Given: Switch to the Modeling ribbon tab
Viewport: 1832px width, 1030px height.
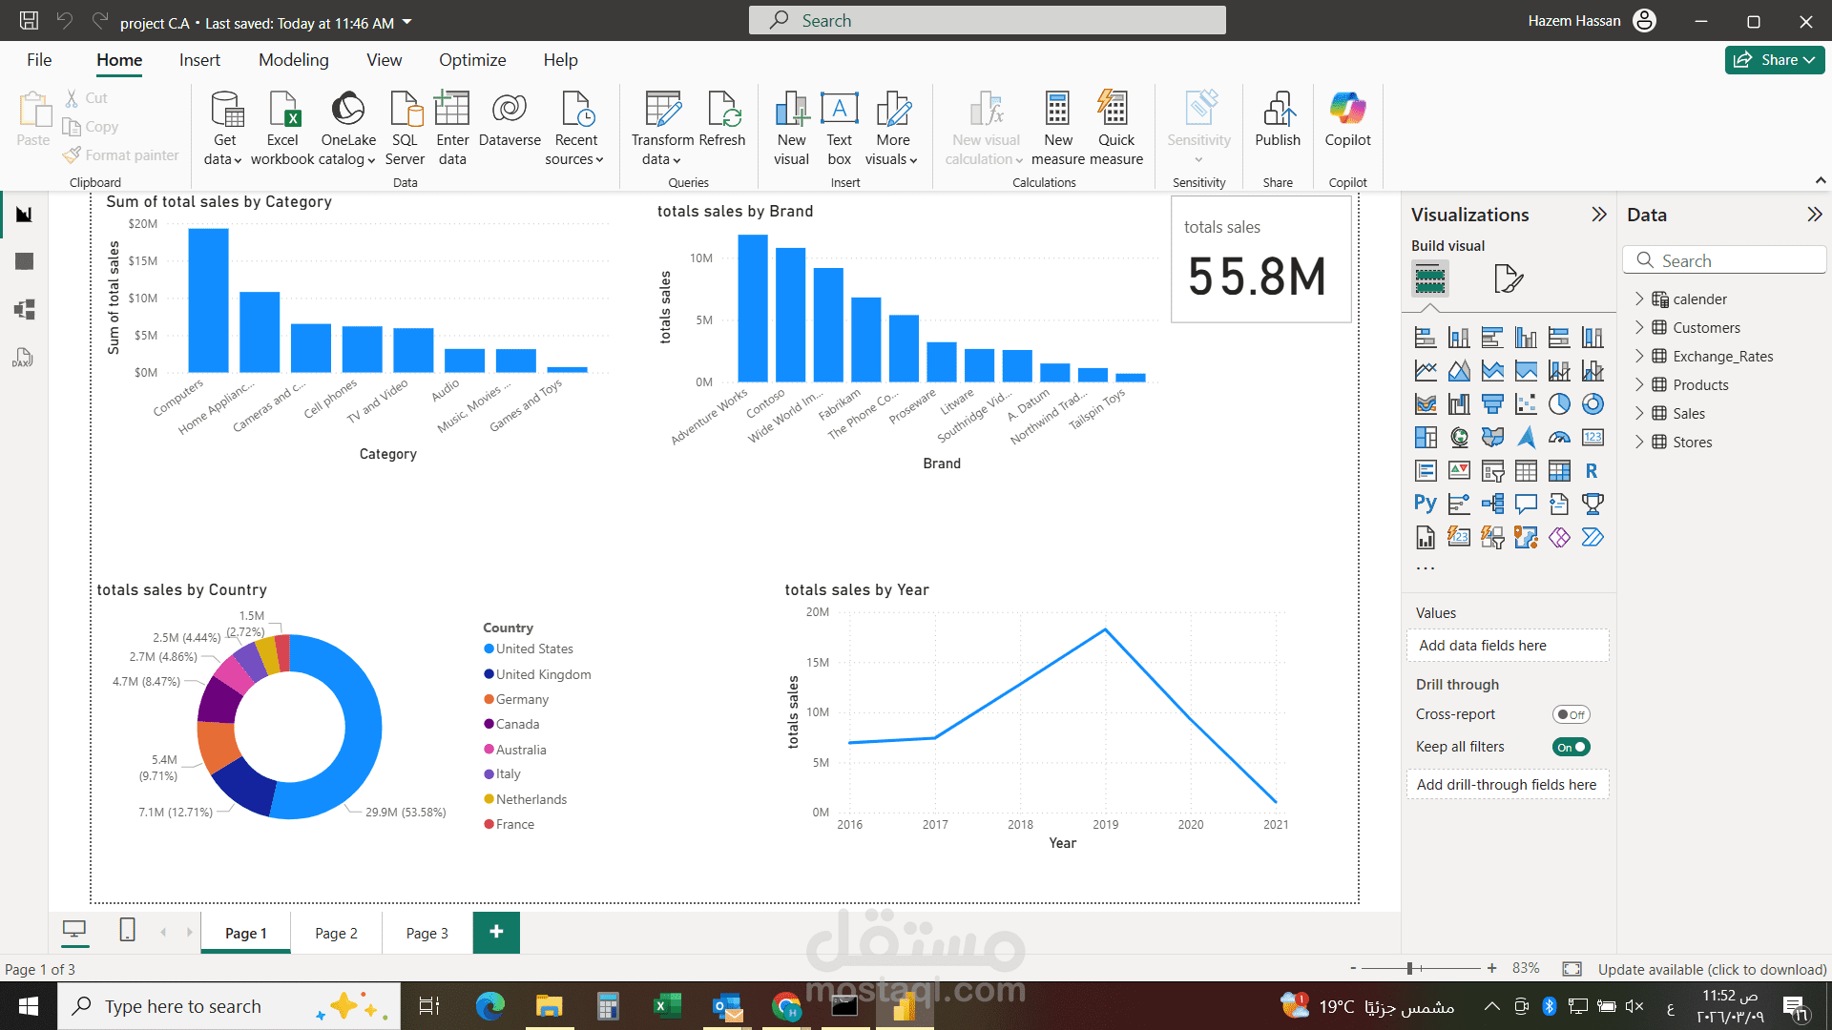Looking at the screenshot, I should [294, 60].
